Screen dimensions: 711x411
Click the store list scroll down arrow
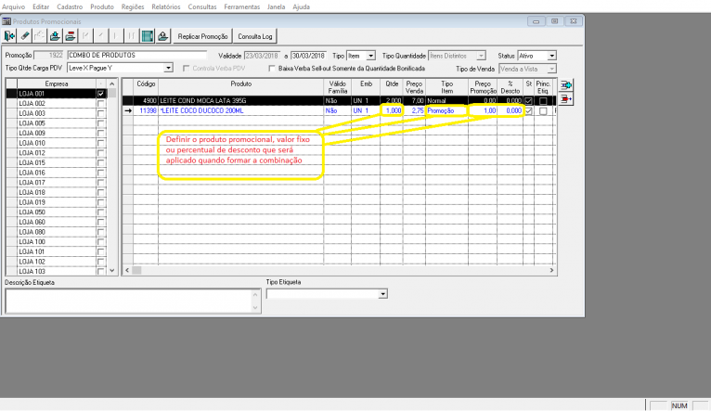click(x=112, y=271)
